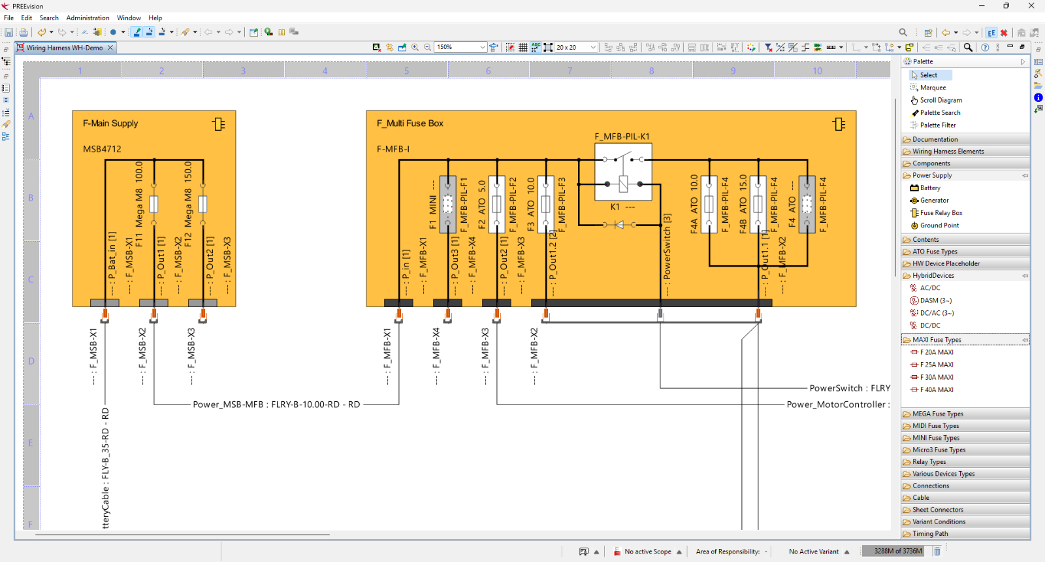1045x562 pixels.
Task: Open the global search magnifier icon
Action: click(x=903, y=32)
